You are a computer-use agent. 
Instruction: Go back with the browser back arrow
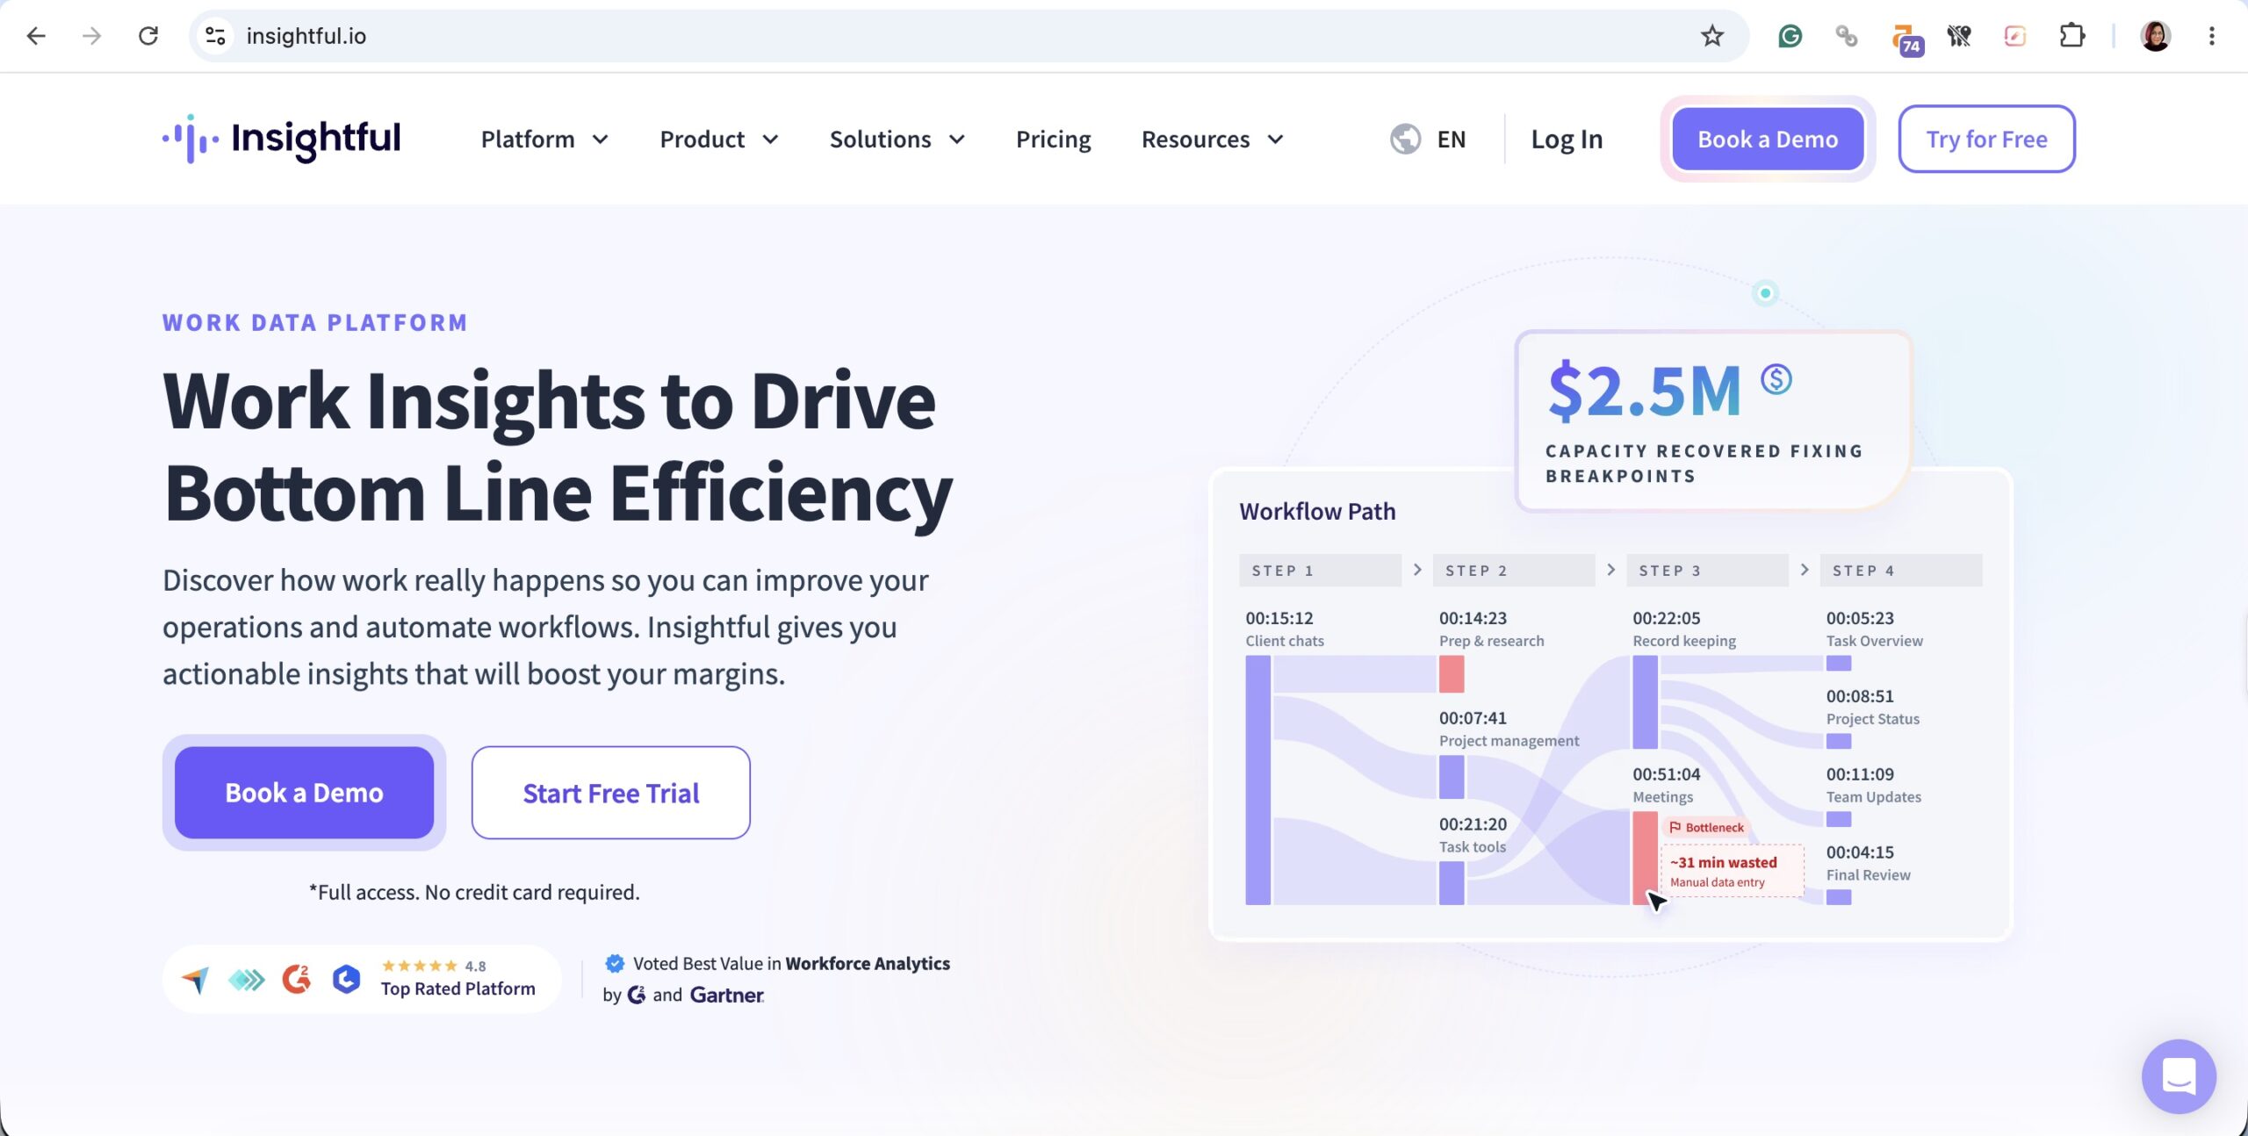tap(36, 36)
